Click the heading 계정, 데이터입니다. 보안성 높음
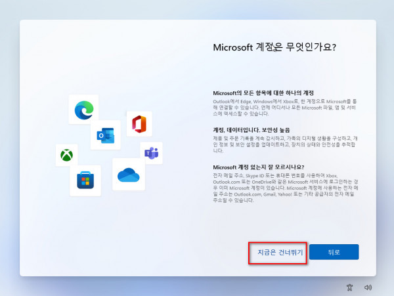 click(252, 130)
